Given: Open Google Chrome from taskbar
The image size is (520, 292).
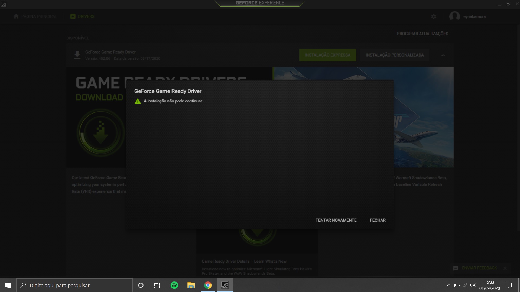Looking at the screenshot, I should (208, 285).
